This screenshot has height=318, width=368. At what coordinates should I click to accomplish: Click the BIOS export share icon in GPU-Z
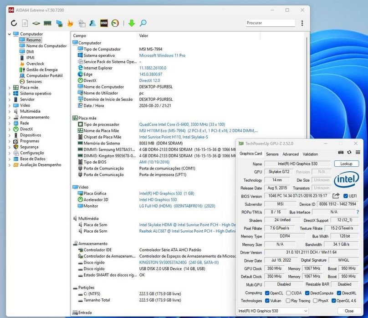click(x=336, y=196)
